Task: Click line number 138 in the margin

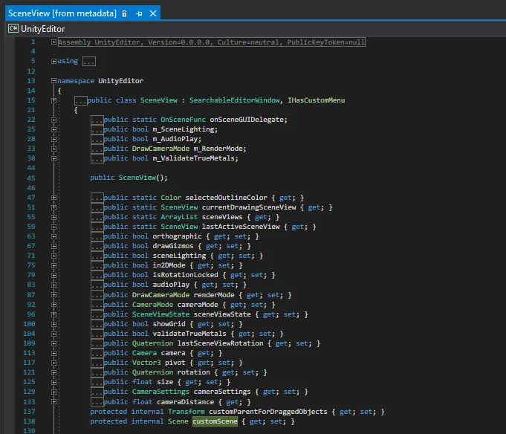Action: tap(29, 421)
